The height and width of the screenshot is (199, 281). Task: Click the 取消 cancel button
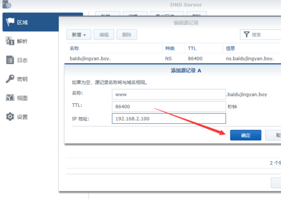pyautogui.click(x=273, y=135)
